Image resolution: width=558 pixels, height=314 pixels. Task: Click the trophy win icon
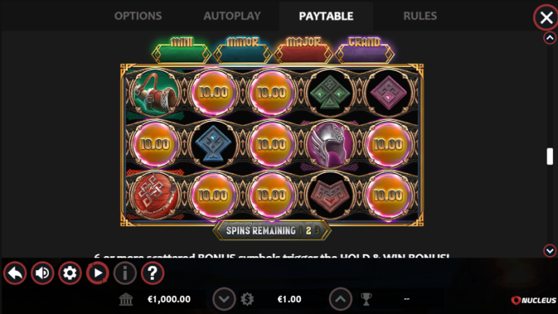(366, 299)
